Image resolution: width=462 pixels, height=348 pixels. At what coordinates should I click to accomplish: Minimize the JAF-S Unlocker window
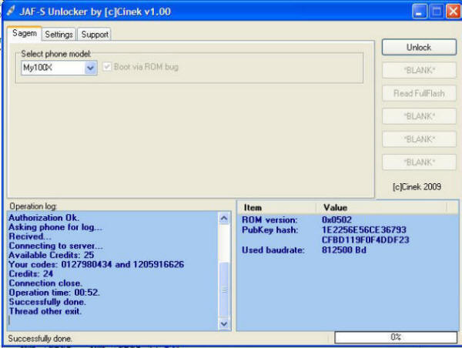(x=419, y=12)
